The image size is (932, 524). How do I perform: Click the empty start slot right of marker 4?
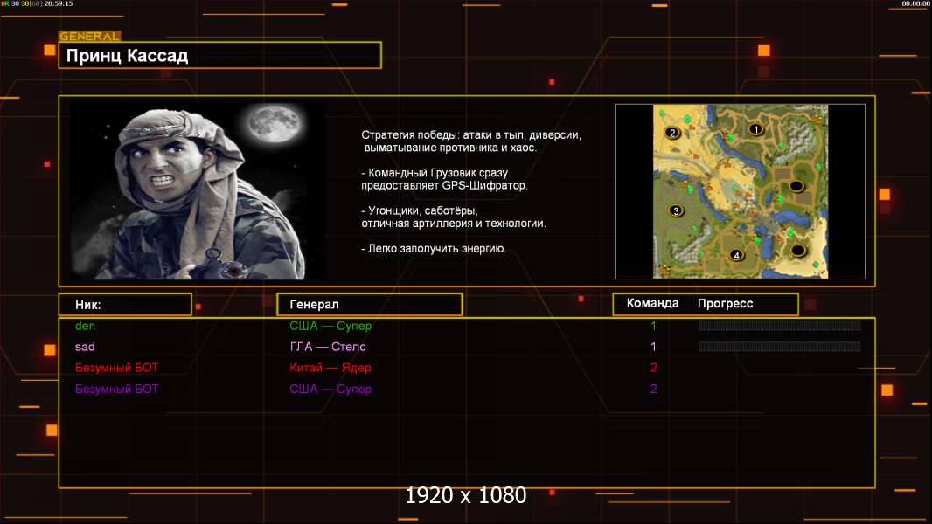[x=797, y=251]
